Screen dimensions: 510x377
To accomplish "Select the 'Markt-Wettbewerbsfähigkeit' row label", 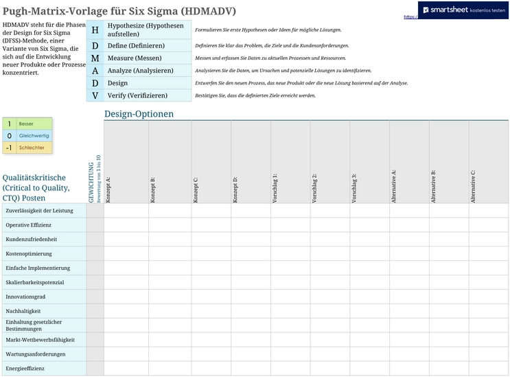I will click(44, 340).
